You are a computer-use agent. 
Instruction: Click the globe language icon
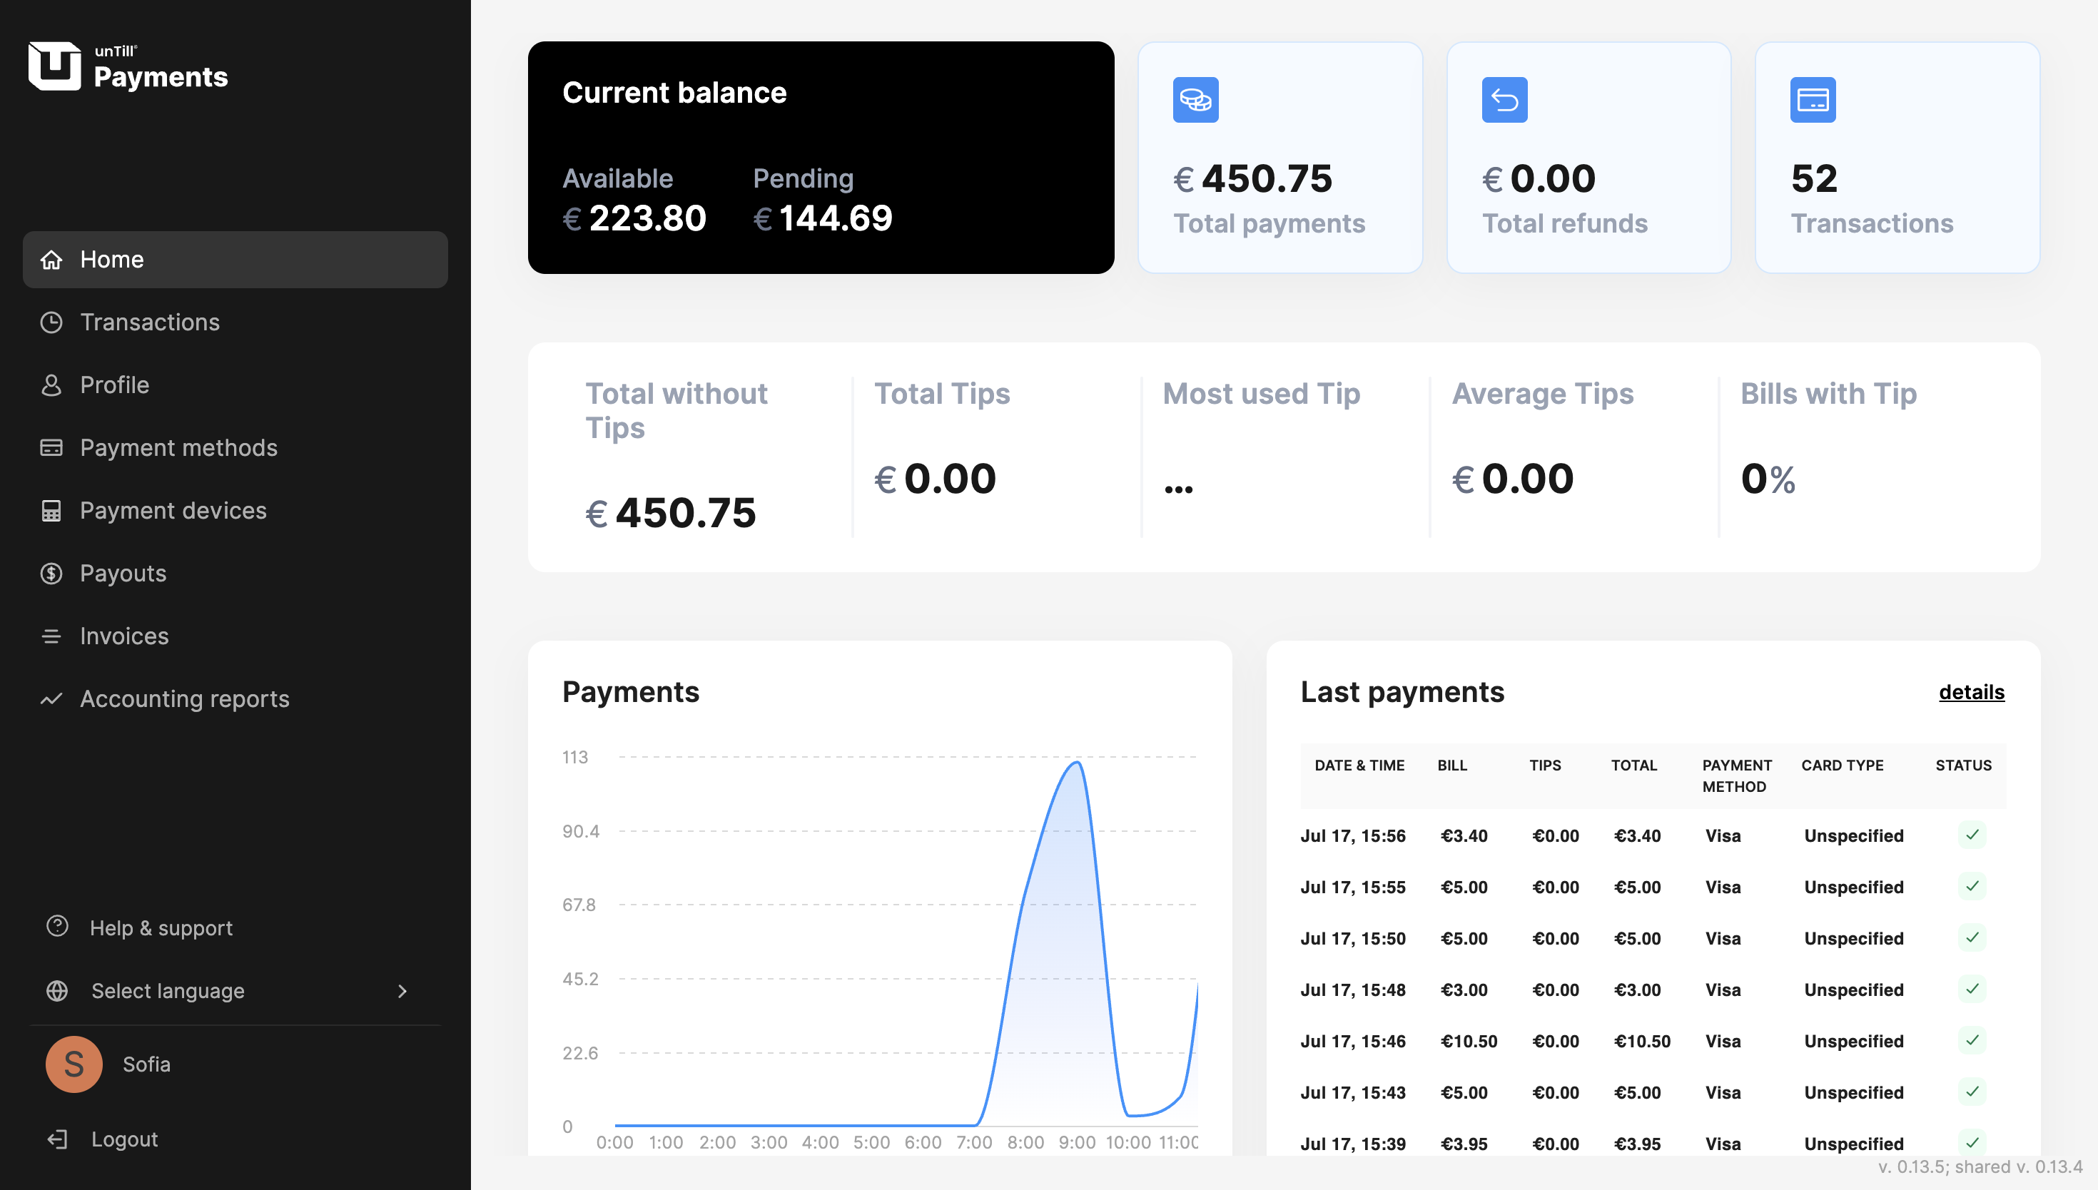pos(57,990)
